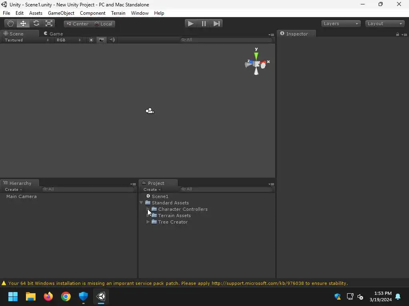Toggle scene audio speaker icon

[112, 40]
